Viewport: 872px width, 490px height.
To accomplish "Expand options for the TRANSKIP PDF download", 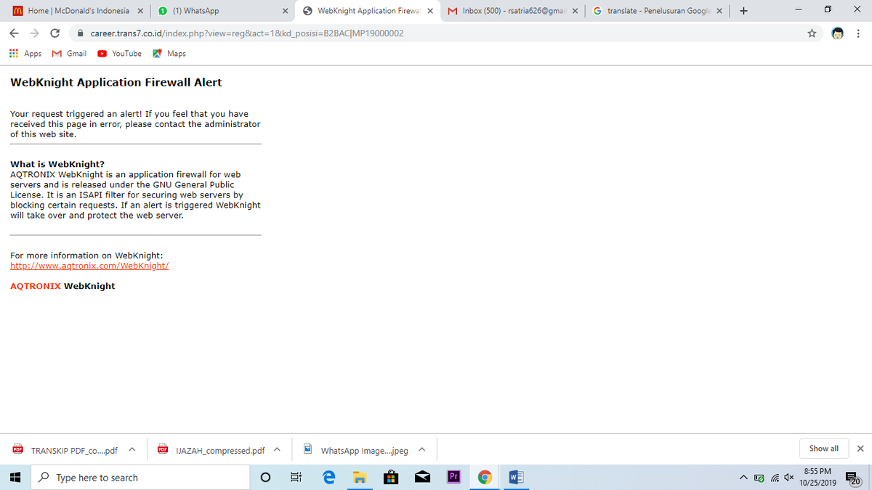I will click(132, 449).
